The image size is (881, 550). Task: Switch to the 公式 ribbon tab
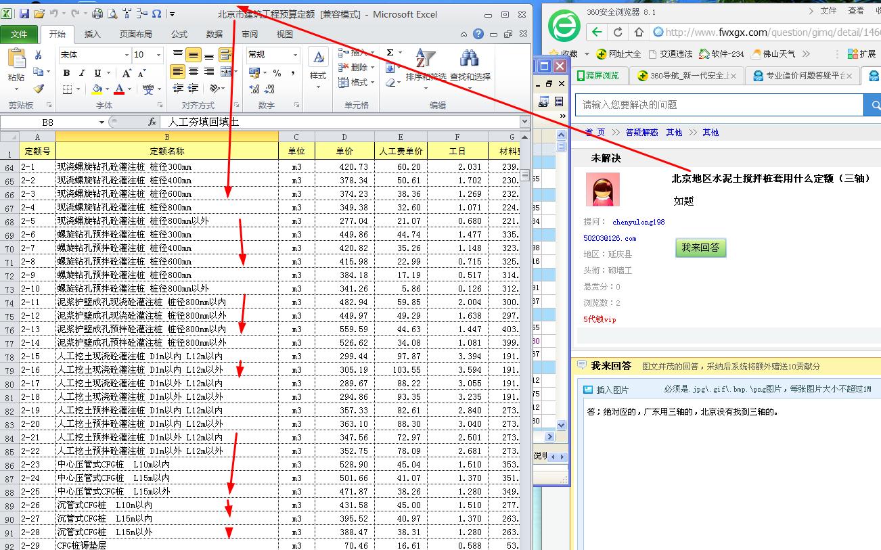tap(179, 34)
